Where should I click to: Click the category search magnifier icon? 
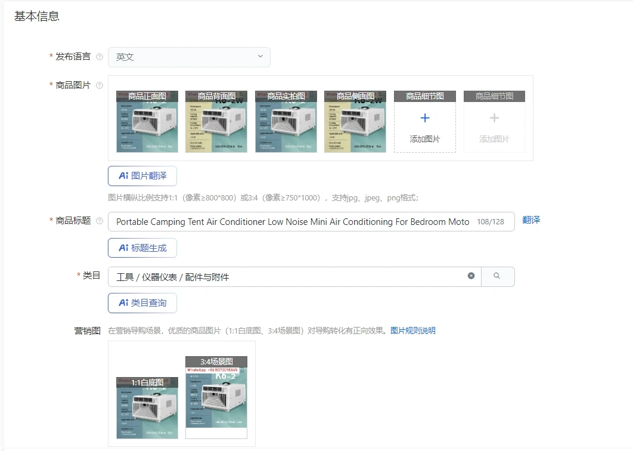[497, 276]
